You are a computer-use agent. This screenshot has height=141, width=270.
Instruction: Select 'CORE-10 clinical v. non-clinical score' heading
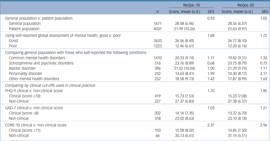[36, 125]
